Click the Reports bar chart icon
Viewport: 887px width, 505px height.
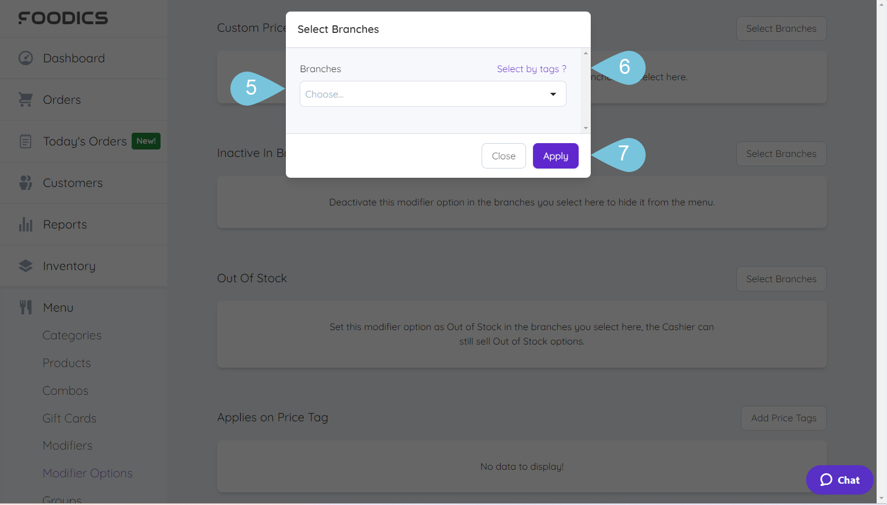point(25,224)
